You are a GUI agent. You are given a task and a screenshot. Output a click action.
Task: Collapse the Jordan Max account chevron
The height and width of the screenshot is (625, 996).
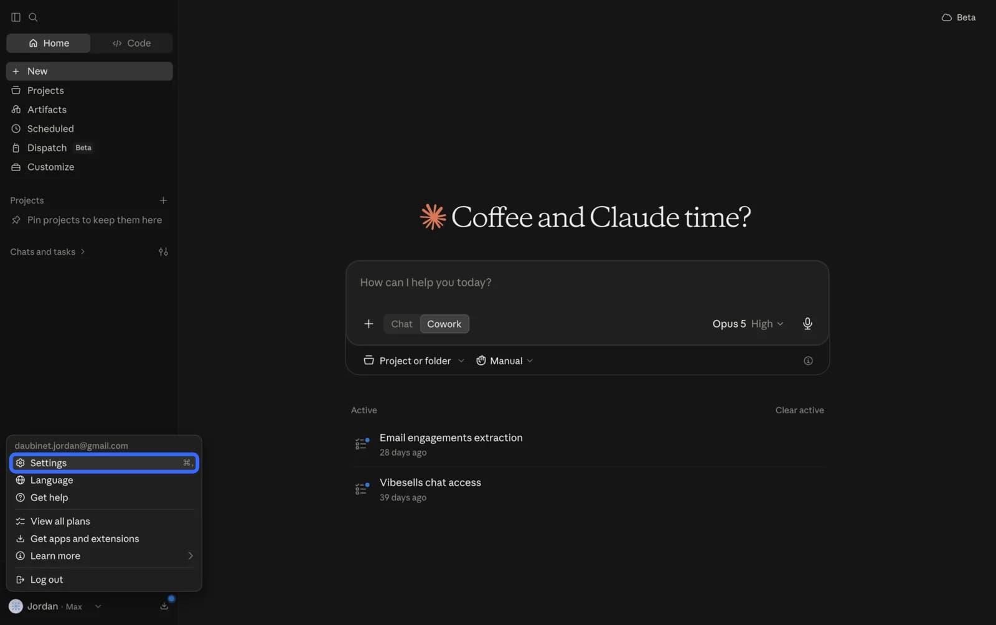coord(98,607)
